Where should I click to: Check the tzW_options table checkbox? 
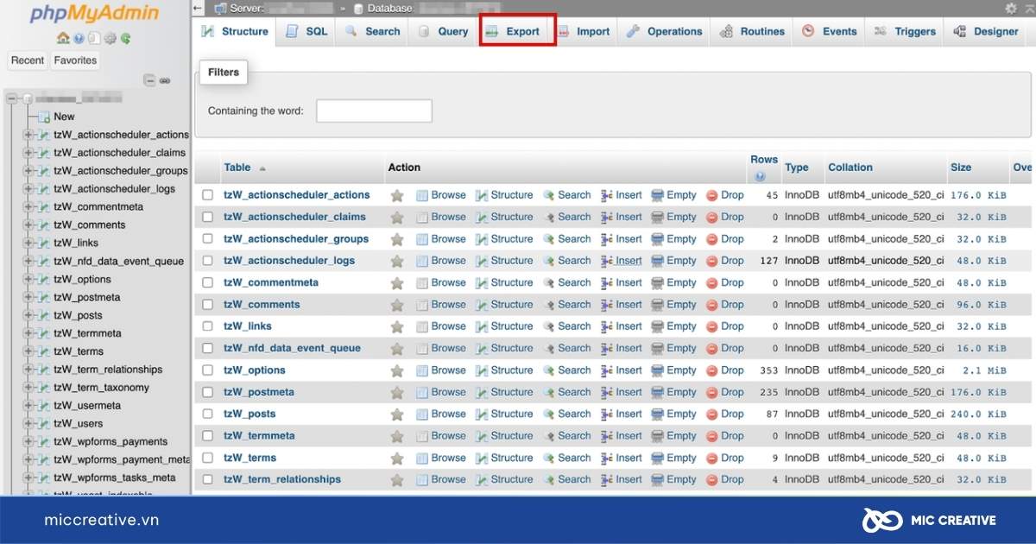(207, 370)
